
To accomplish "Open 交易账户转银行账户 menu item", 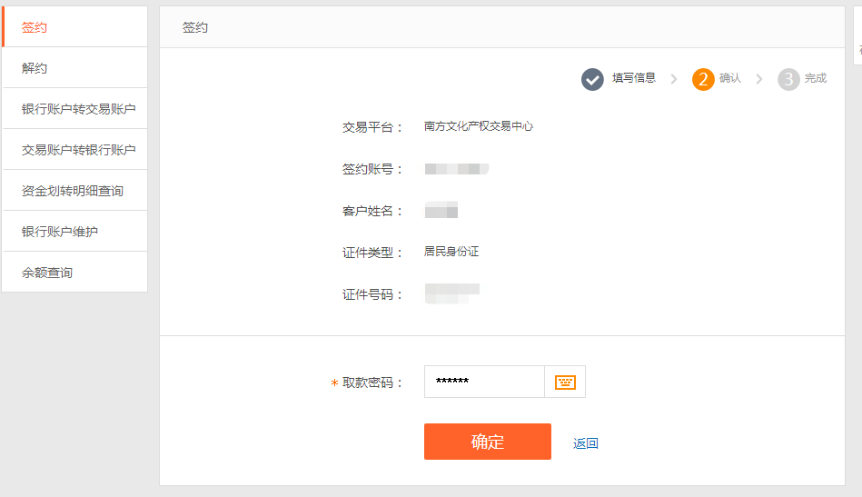I will coord(74,150).
